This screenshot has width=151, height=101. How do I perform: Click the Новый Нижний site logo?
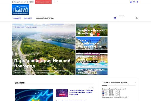coord(20,9)
